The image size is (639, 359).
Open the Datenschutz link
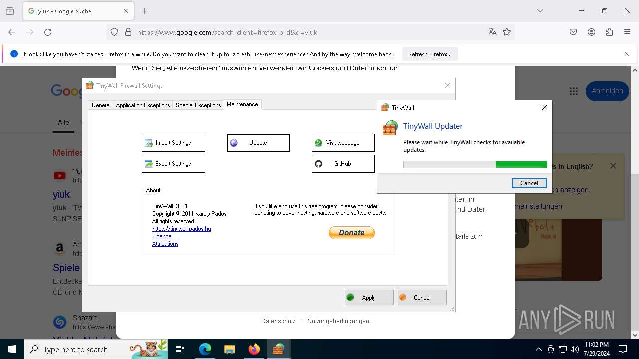(278, 321)
